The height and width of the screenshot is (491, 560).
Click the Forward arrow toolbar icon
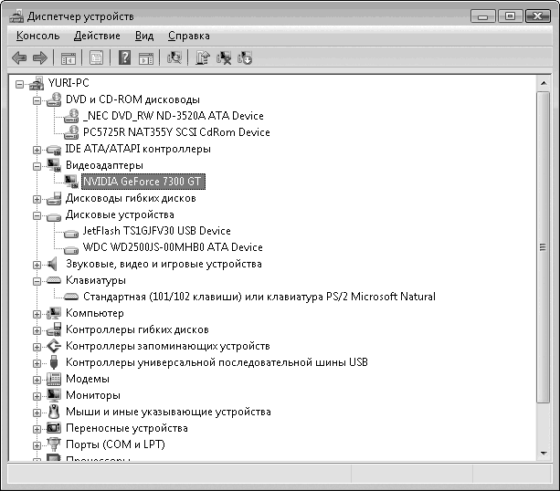pyautogui.click(x=39, y=58)
